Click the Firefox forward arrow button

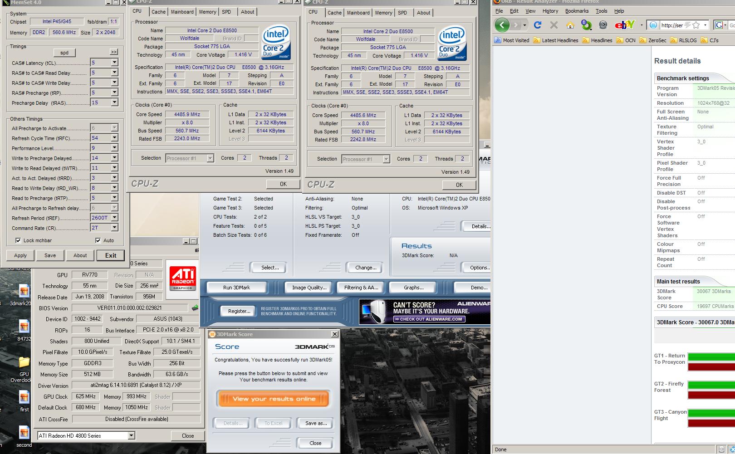[515, 25]
